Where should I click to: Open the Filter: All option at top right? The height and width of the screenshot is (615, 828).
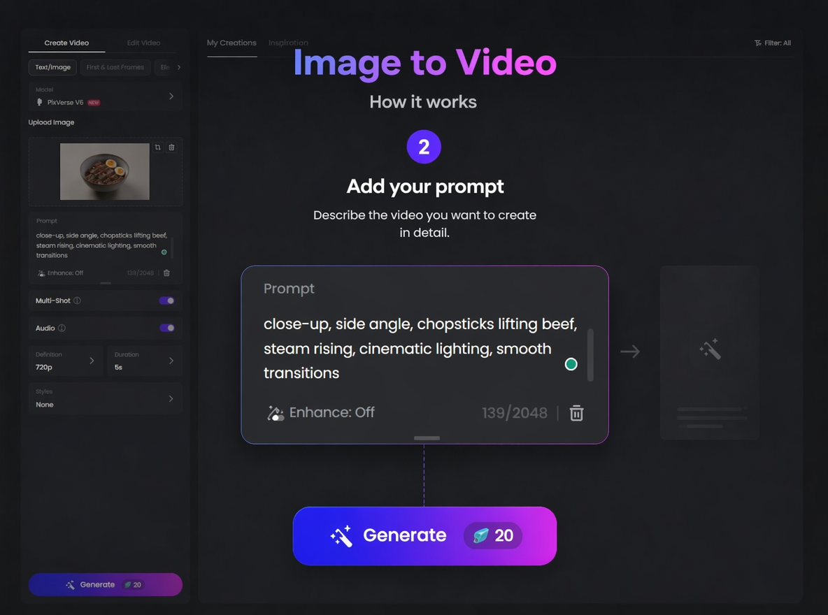pos(773,43)
